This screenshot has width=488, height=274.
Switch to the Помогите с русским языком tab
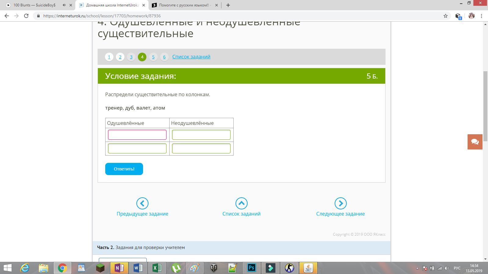(x=185, y=5)
